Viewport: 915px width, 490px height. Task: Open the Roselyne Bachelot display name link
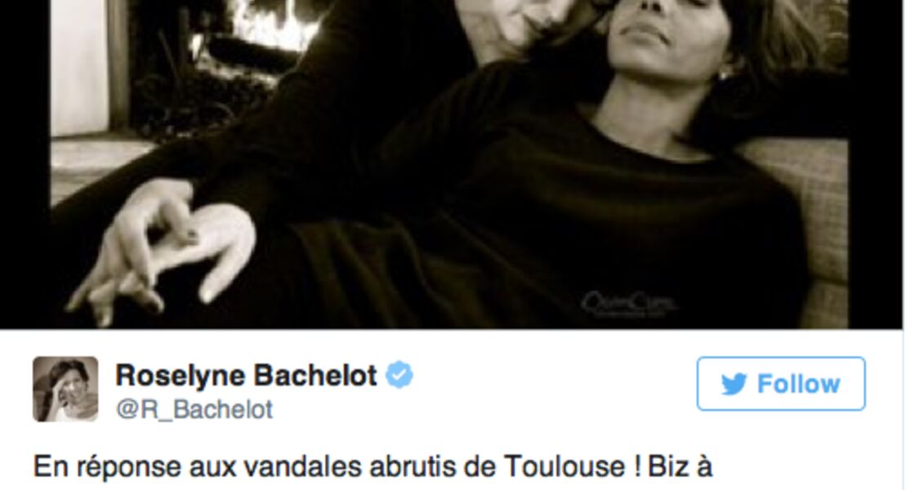[x=246, y=375]
